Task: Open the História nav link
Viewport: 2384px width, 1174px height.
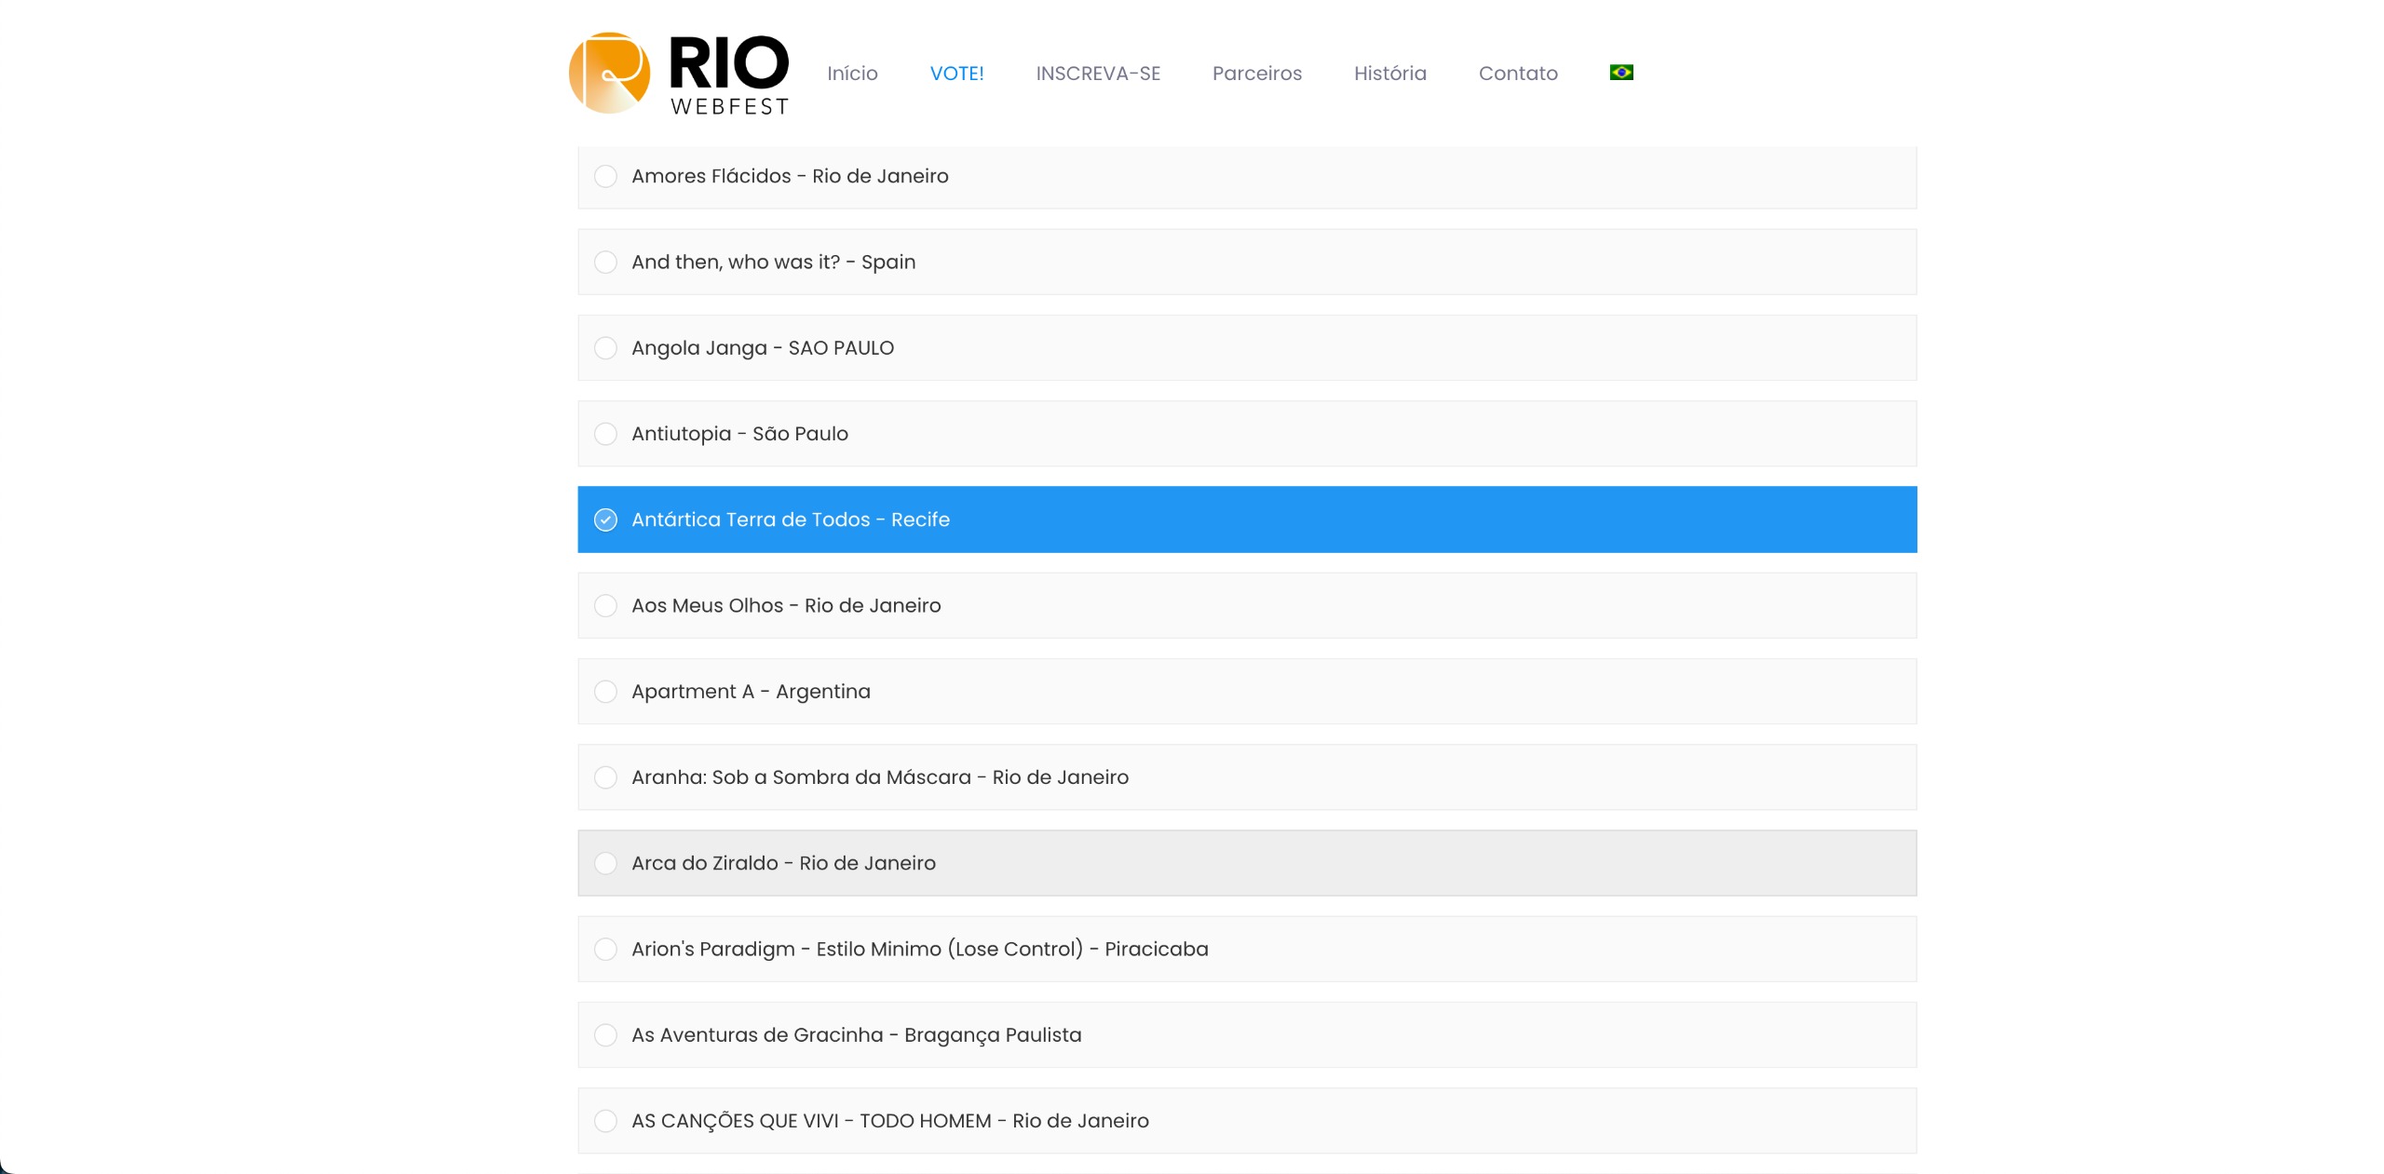Action: [x=1389, y=74]
